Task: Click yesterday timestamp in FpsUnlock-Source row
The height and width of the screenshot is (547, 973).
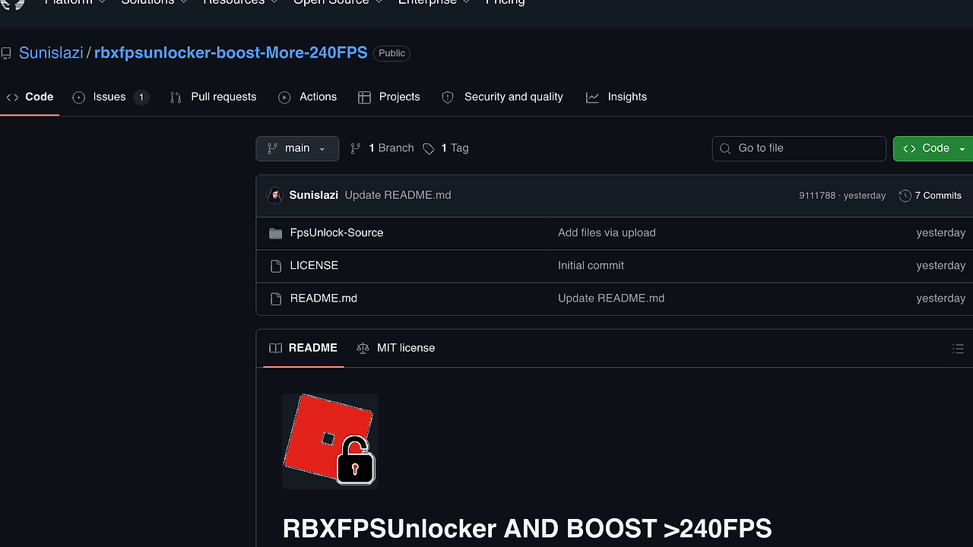Action: [x=940, y=232]
